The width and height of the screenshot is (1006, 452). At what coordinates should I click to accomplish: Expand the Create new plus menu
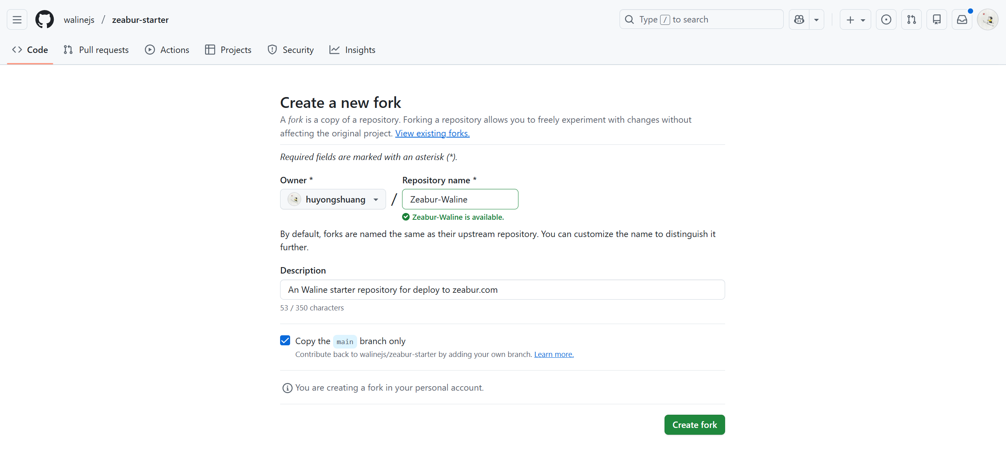point(855,20)
